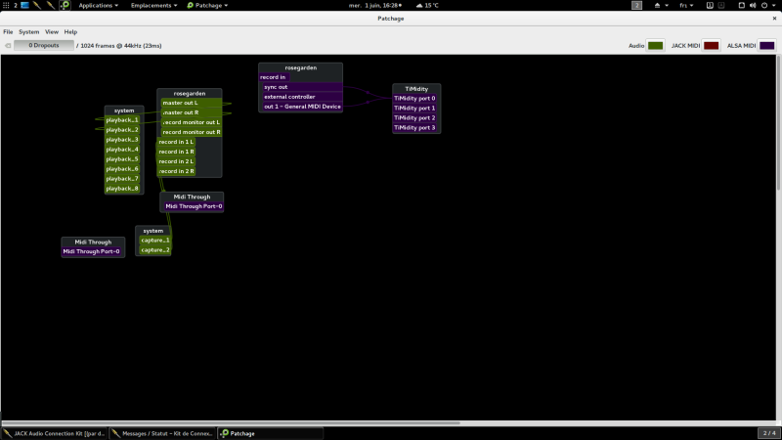Viewport: 782px width, 440px height.
Task: Click the clear dropouts indicator icon
Action: coord(8,45)
